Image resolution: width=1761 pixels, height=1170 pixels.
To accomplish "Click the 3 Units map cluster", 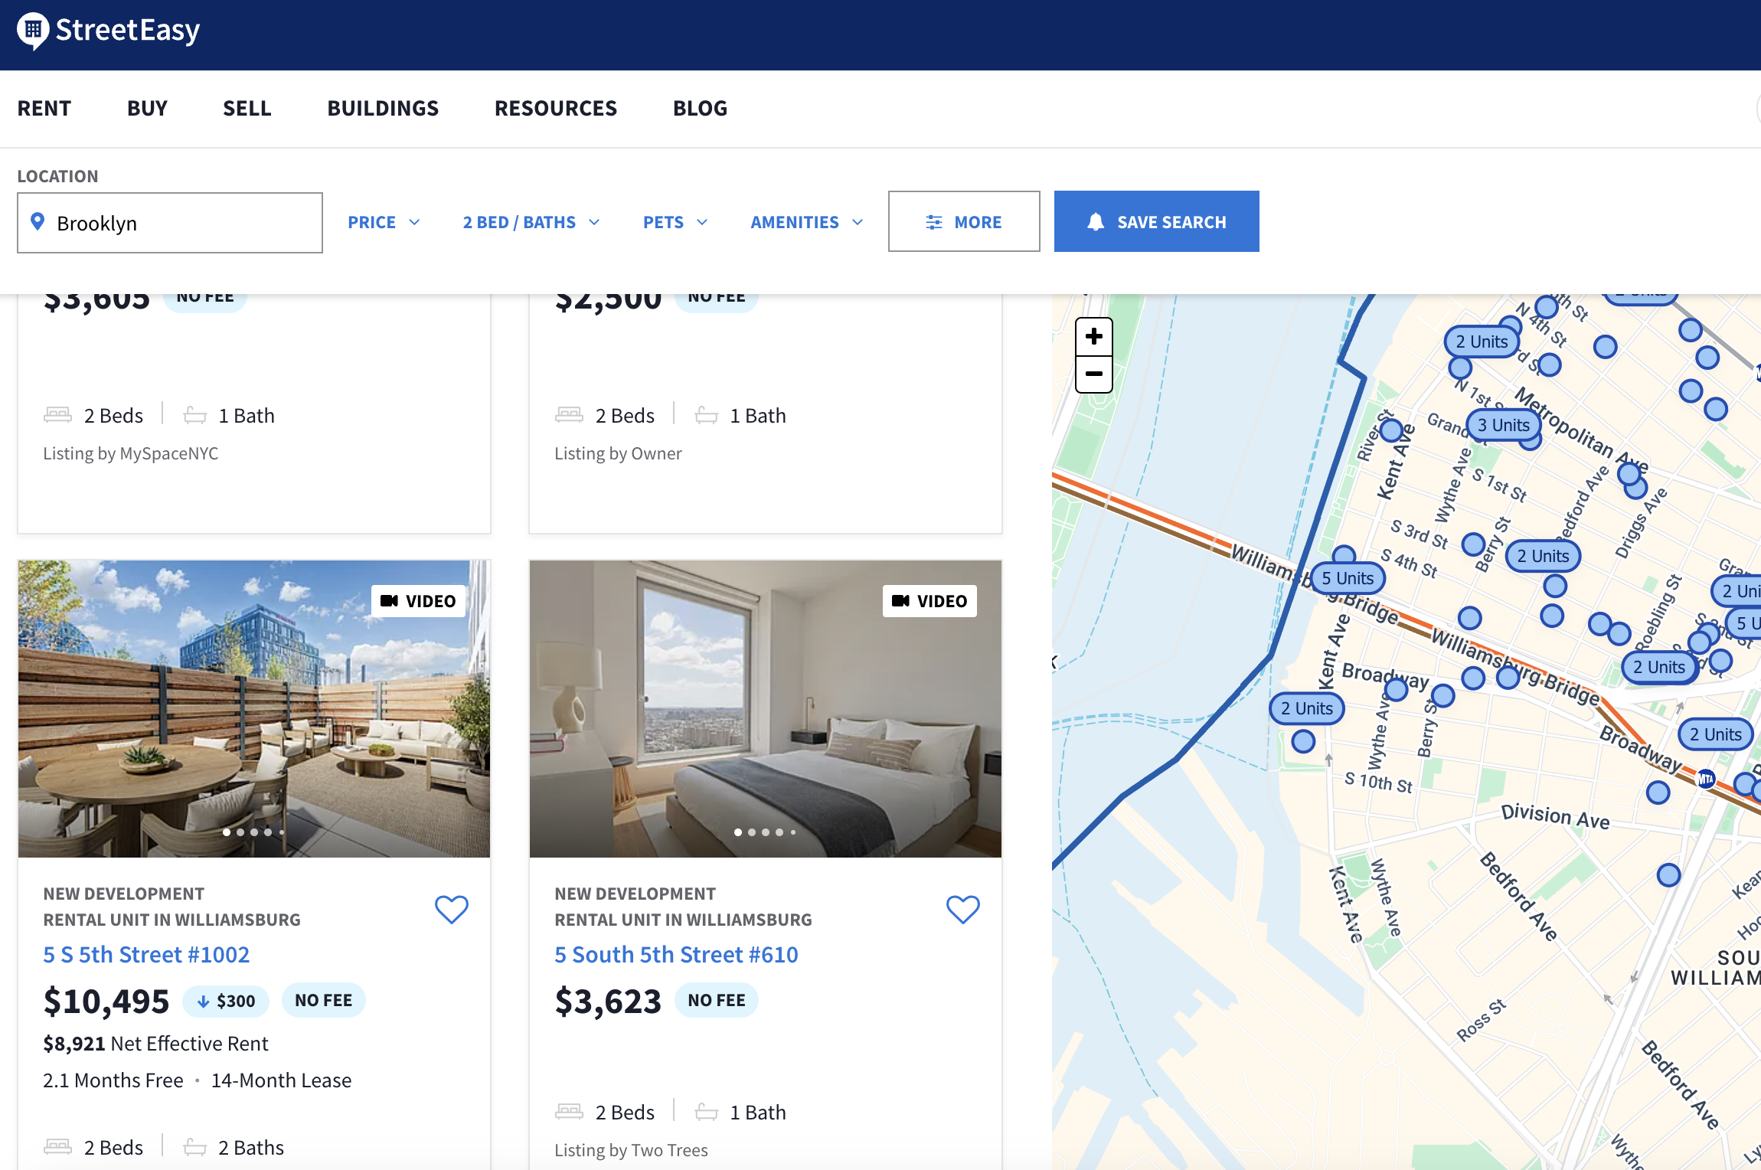I will point(1503,425).
